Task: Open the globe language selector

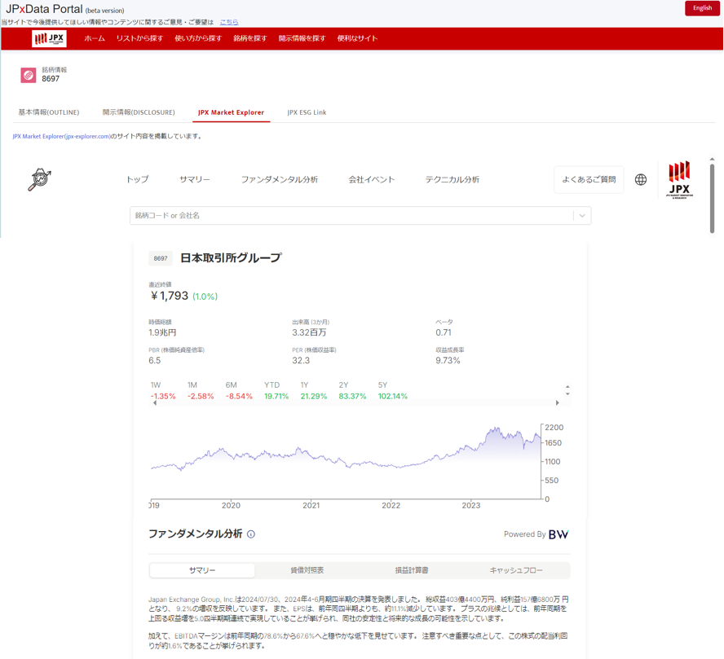Action: [641, 179]
